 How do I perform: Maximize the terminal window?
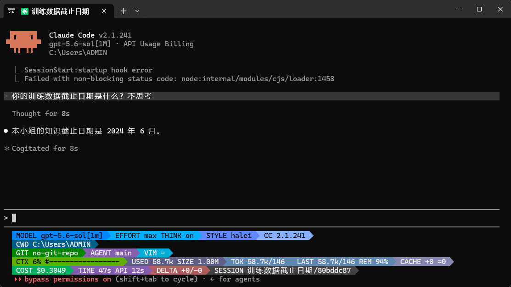point(479,9)
